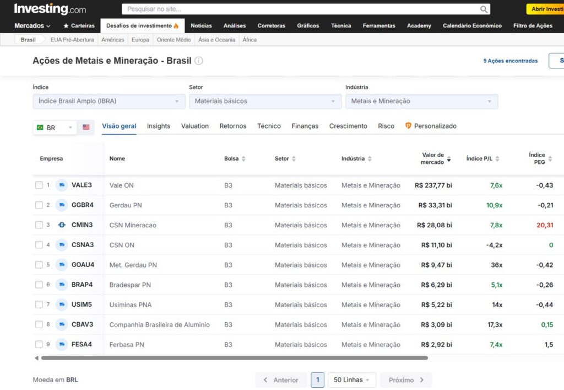Tick the checkbox for BRAP4
This screenshot has width=564, height=390.
point(39,285)
